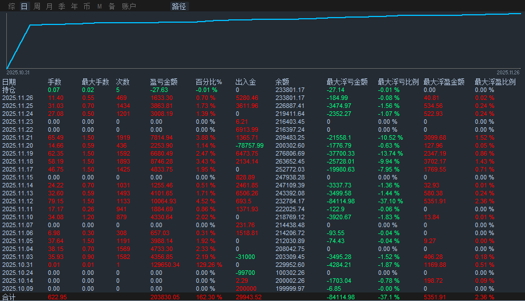Viewport: 525px width, 301px height.
Task: Click lots value 79.15
Action: point(56,202)
